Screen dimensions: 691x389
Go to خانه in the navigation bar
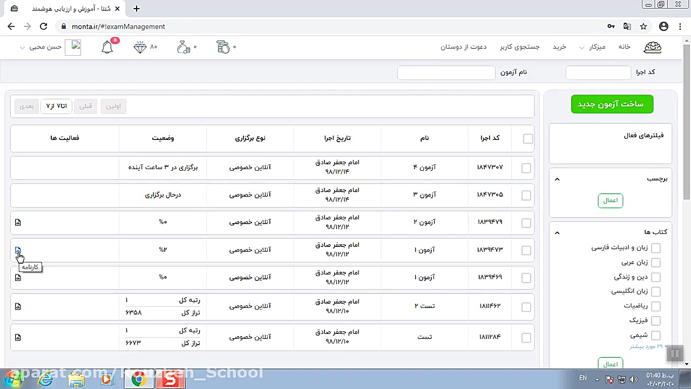pyautogui.click(x=624, y=47)
